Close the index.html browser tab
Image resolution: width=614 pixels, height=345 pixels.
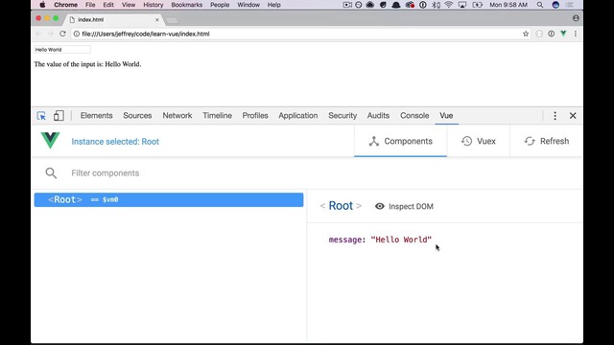[x=157, y=19]
